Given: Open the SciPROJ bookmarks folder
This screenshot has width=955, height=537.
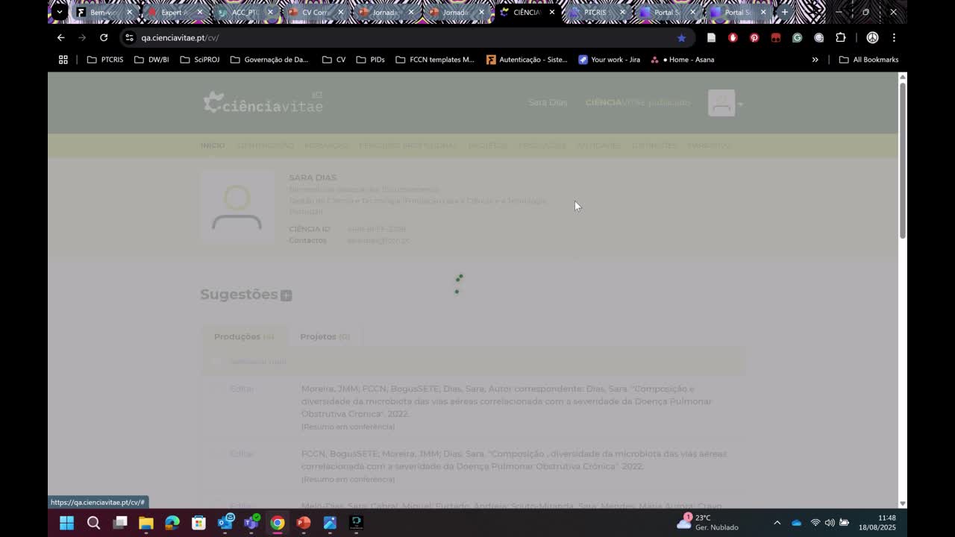Looking at the screenshot, I should (x=200, y=60).
